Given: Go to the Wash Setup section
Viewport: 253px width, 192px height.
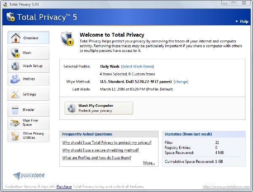Looking at the screenshot, I should tap(28, 66).
